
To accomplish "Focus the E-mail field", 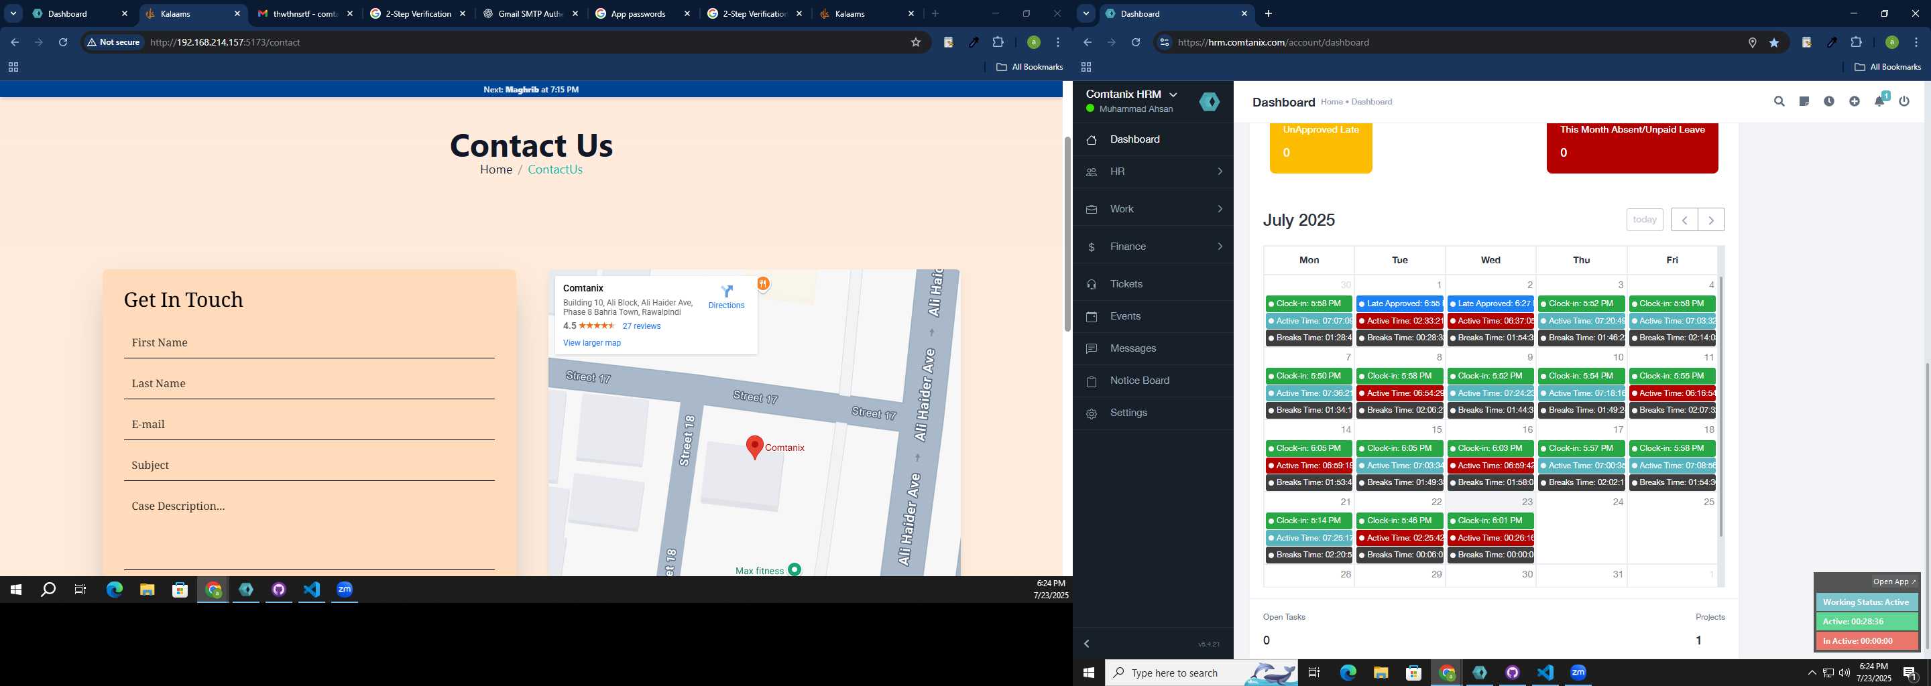I will [309, 425].
